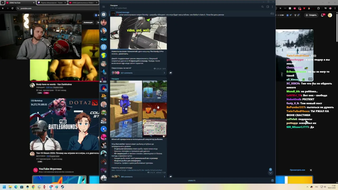Open chat with 564 unread badge
The image size is (338, 190).
[x=104, y=80]
